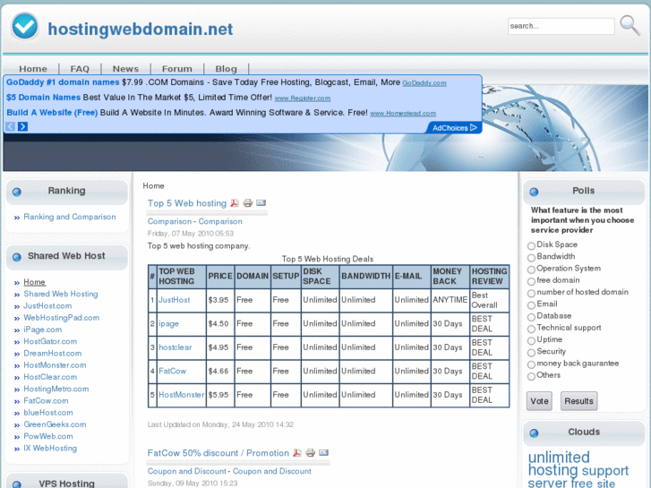Go to next ad with right arrow
651x488 pixels.
[x=23, y=126]
